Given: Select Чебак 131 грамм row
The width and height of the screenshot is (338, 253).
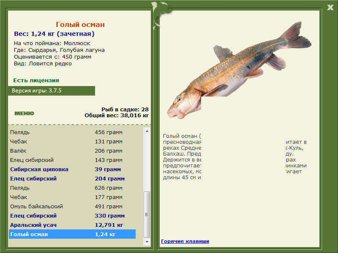Looking at the screenshot, I should [72, 142].
